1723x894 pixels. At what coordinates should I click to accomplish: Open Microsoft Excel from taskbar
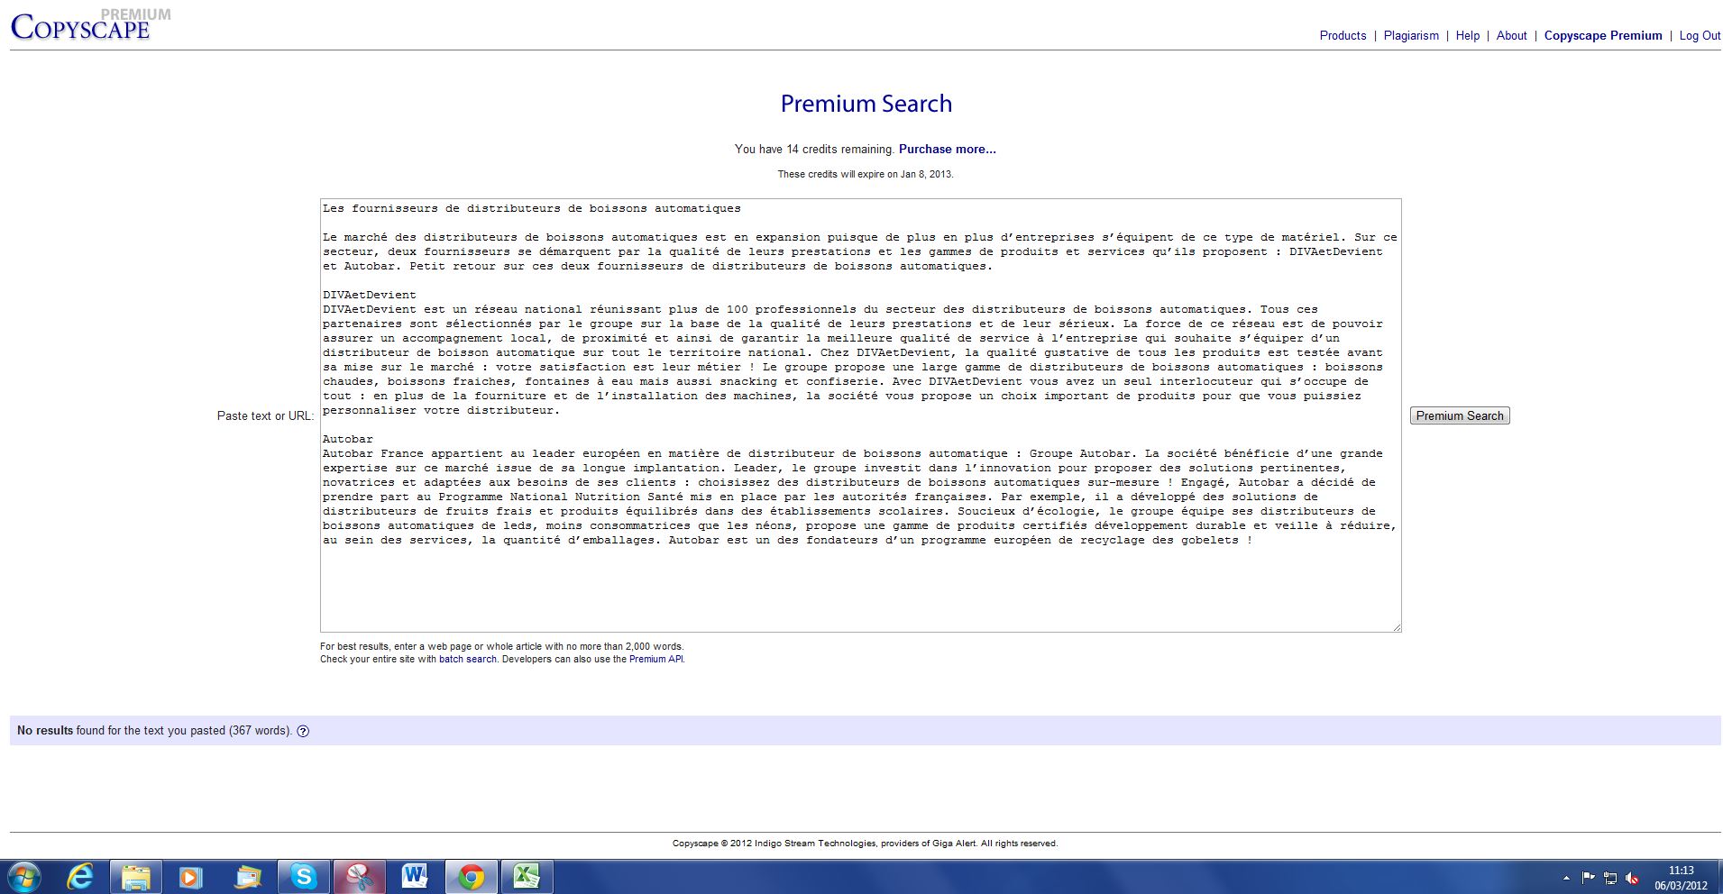pyautogui.click(x=527, y=876)
